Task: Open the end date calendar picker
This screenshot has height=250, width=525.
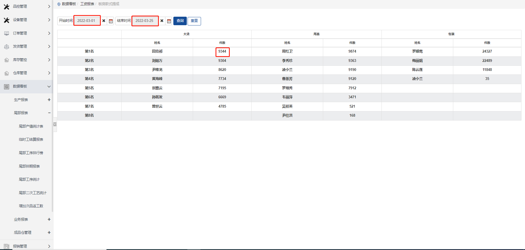Action: [x=169, y=21]
